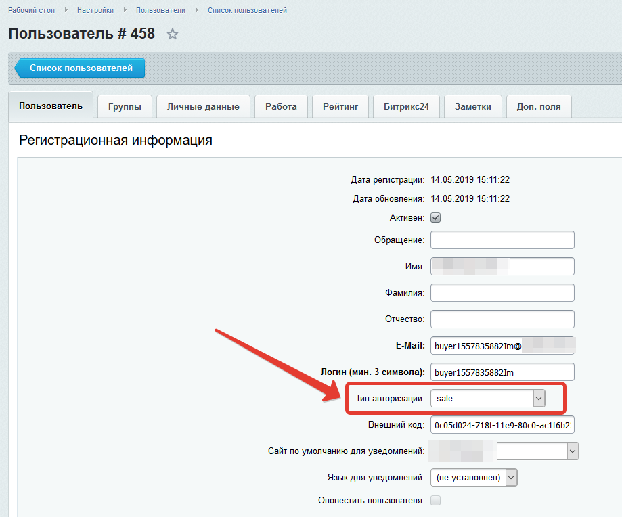The image size is (622, 517).
Task: Focus the Фамилия text field
Action: (502, 293)
